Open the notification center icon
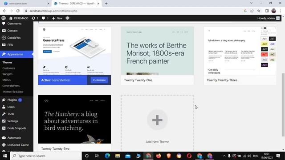The height and width of the screenshot is (160, 285). [x=278, y=156]
